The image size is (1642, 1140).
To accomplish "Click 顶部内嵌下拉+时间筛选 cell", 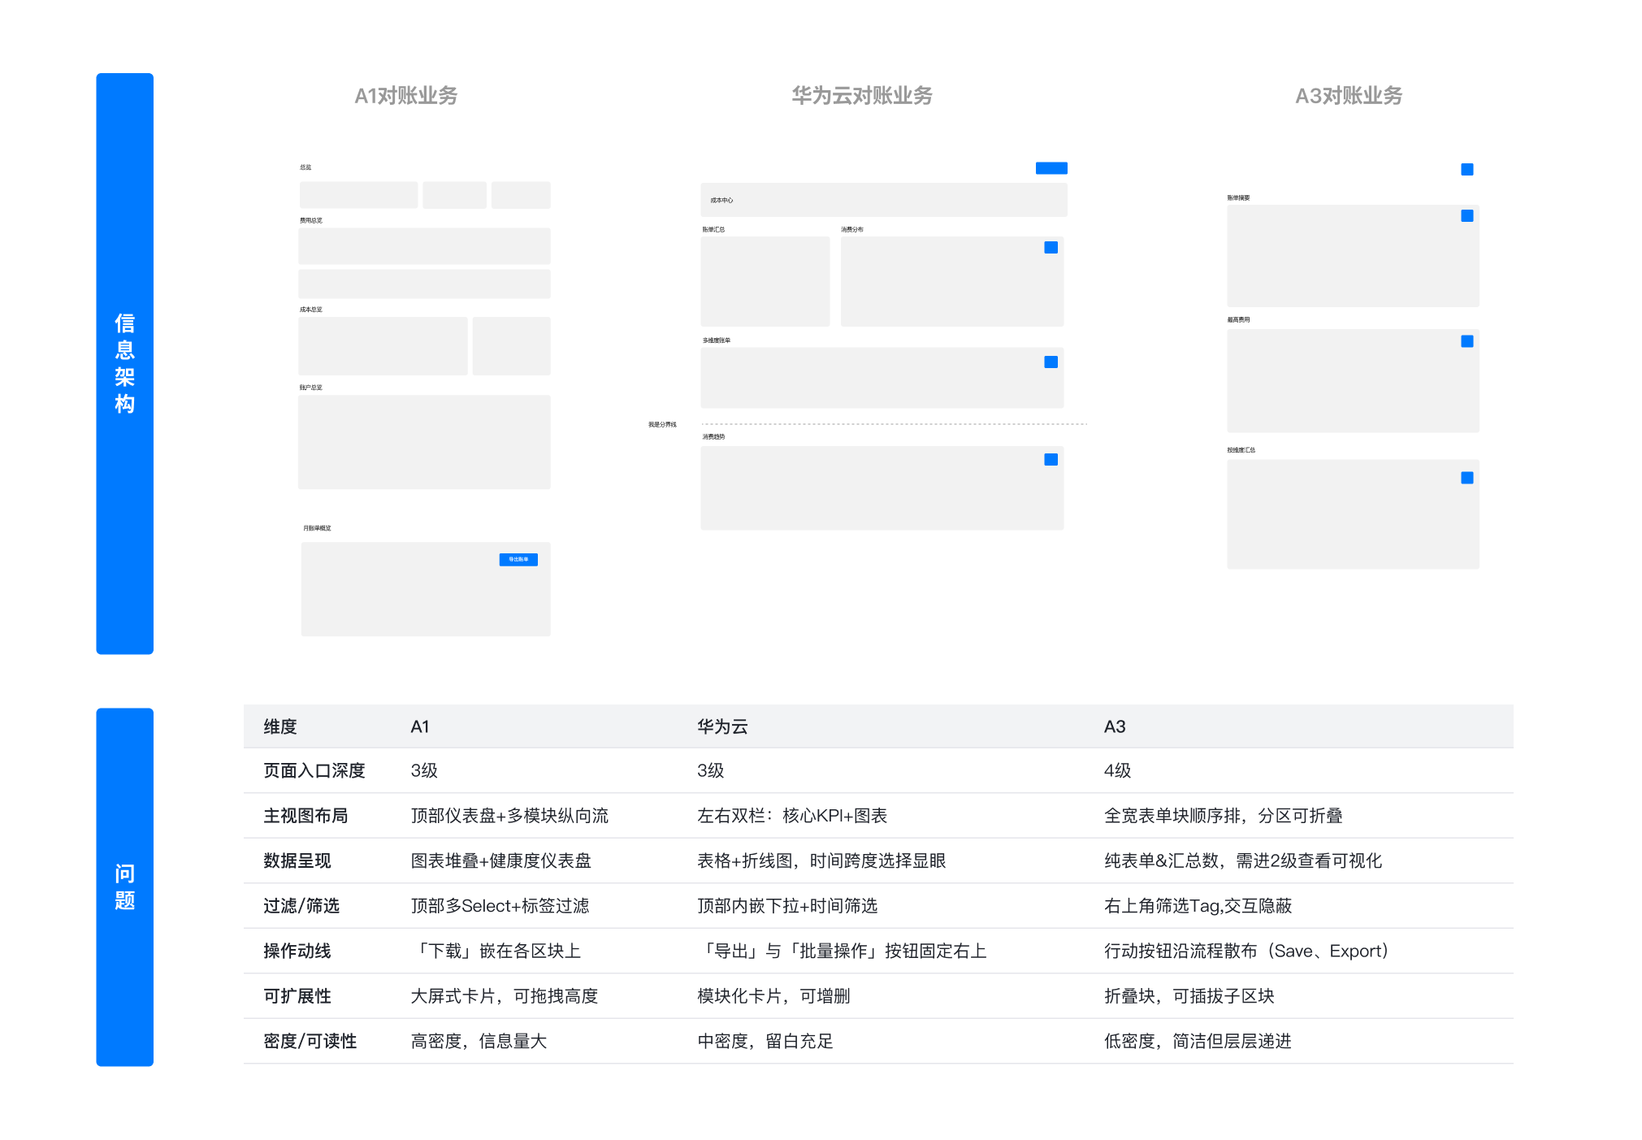I will pos(787,905).
